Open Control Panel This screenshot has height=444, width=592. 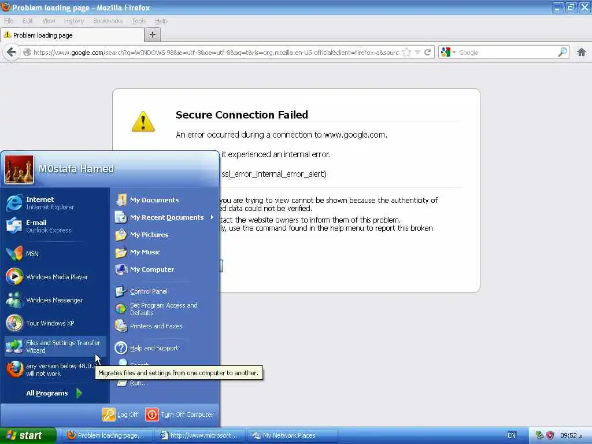pyautogui.click(x=165, y=291)
